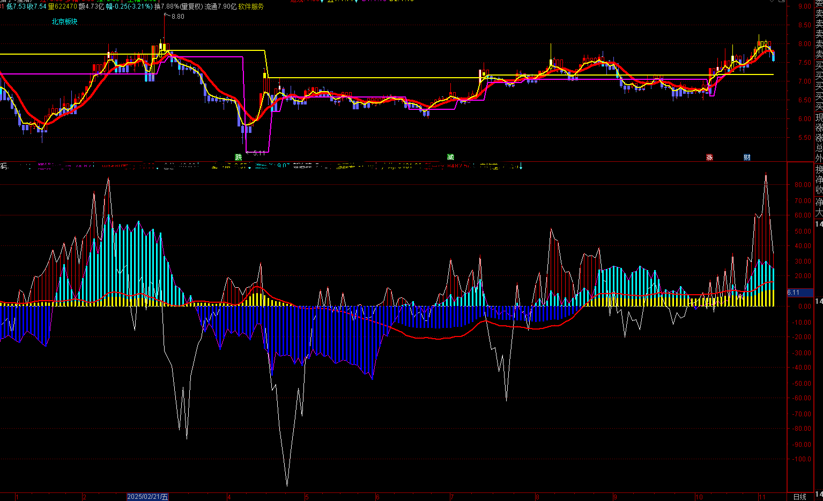Viewport: 823px width, 501px height.
Task: Click the 9.00 price axis label
Action: [x=804, y=6]
